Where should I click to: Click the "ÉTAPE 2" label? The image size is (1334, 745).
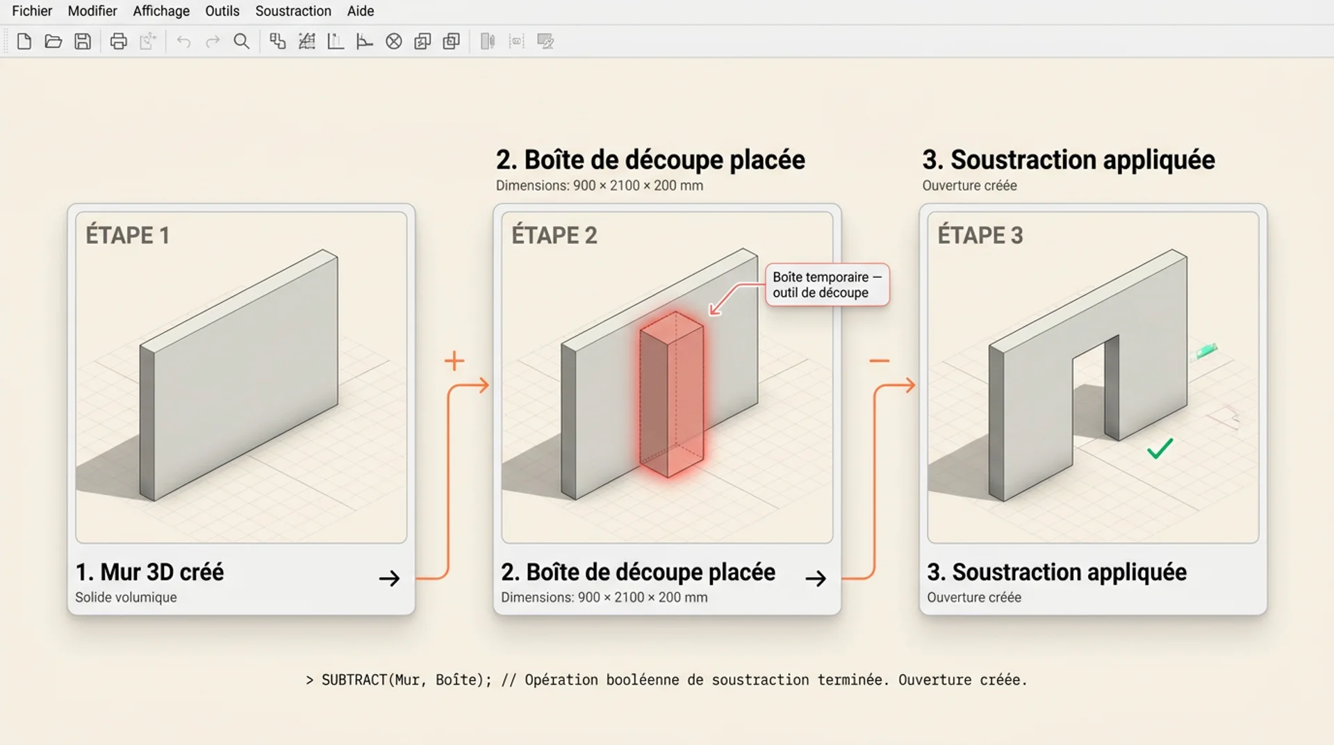[x=554, y=236]
